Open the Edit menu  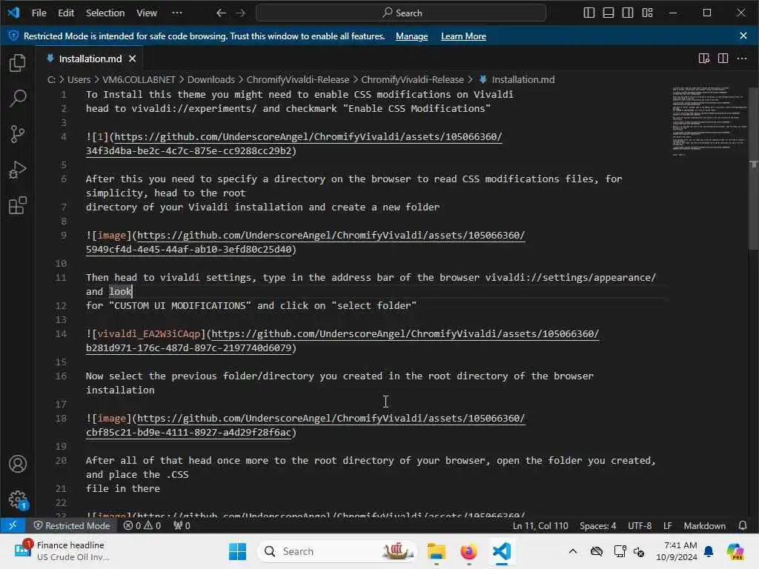coord(66,13)
